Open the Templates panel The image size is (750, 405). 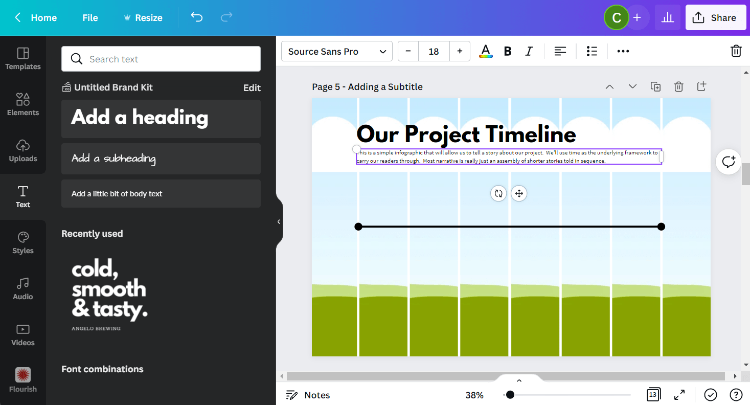click(x=22, y=58)
